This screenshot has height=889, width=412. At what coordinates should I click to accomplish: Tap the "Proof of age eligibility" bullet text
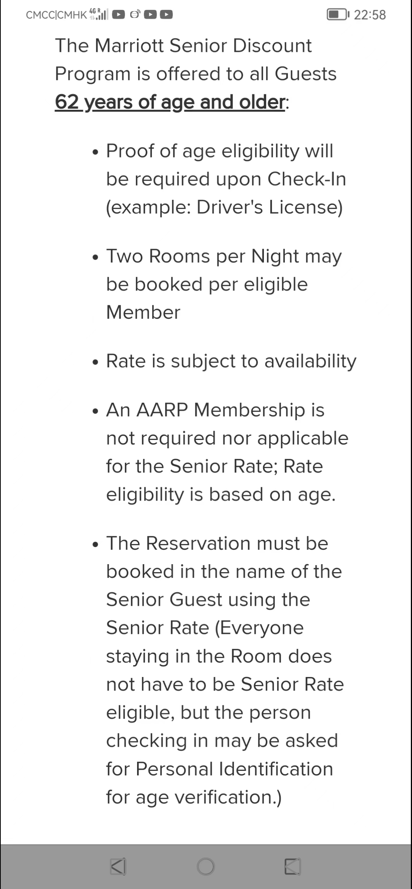point(226,179)
